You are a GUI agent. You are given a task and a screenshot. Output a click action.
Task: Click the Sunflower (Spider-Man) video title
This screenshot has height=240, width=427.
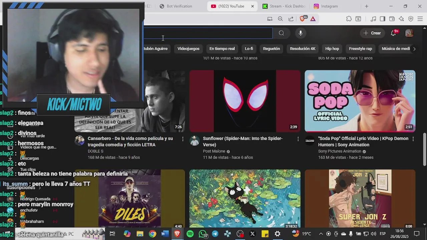[x=243, y=142]
